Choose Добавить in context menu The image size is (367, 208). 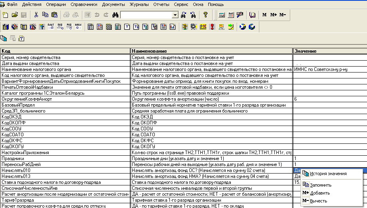point(331,193)
